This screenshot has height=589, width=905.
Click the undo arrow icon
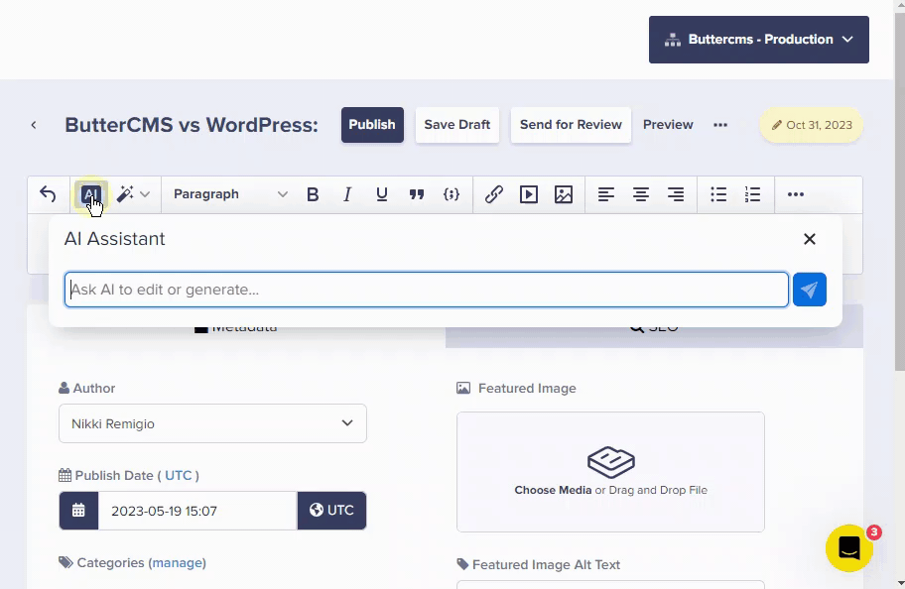pos(48,194)
